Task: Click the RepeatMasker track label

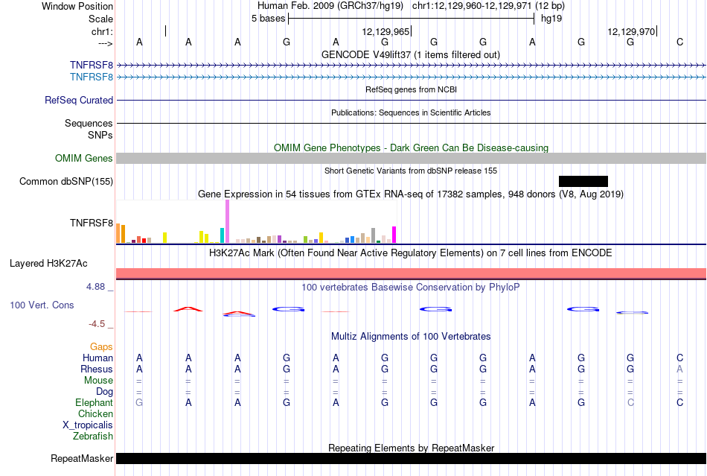Action: tap(82, 458)
